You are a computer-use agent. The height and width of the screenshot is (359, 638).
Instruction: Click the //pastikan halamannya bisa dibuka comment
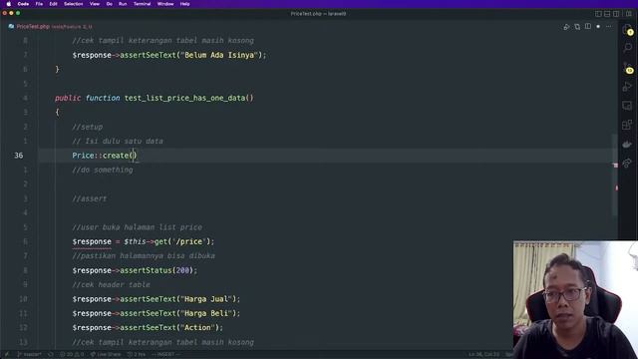(144, 256)
